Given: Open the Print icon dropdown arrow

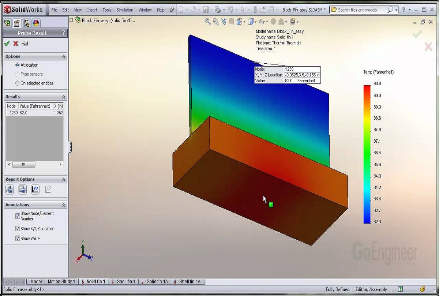Looking at the screenshot, I should (224, 10).
